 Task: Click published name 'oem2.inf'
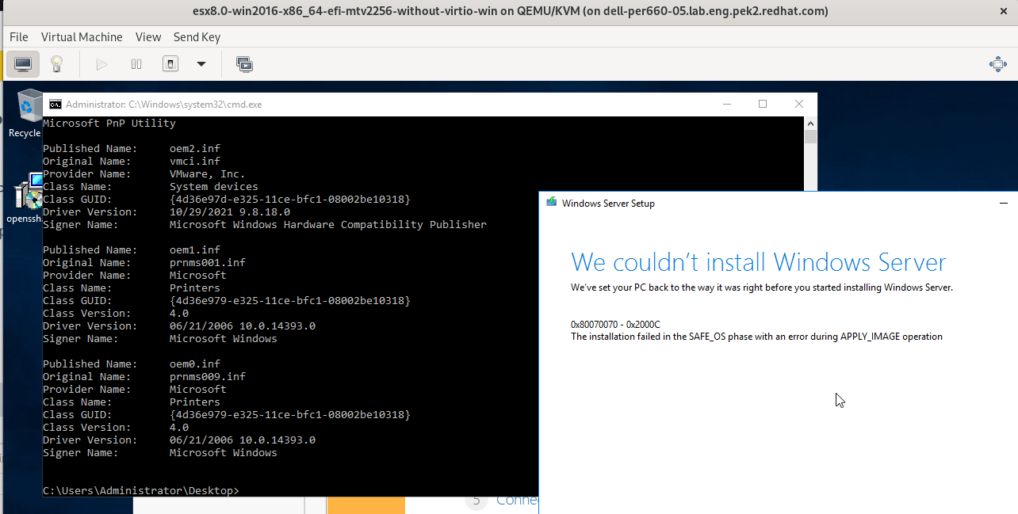click(195, 148)
